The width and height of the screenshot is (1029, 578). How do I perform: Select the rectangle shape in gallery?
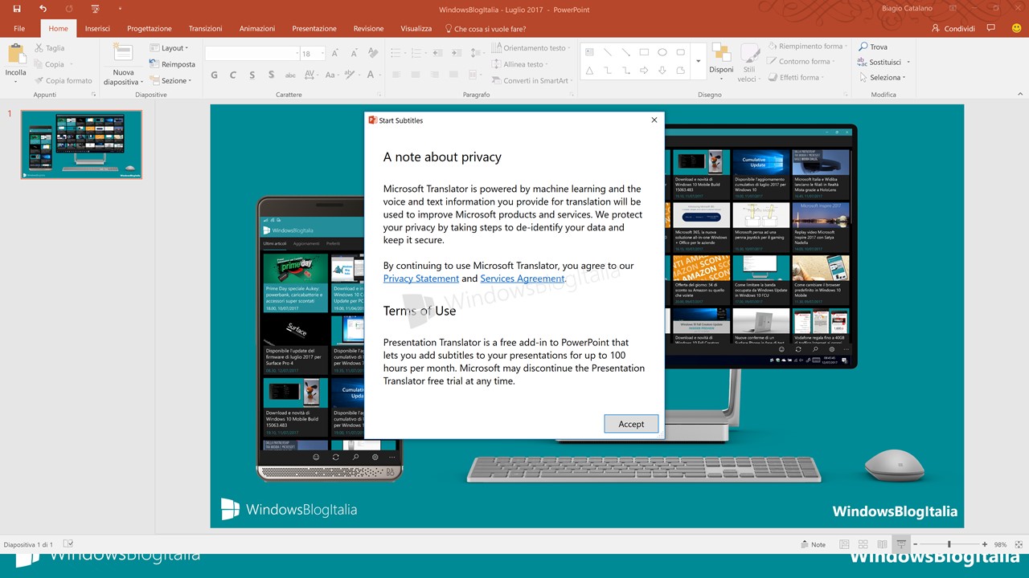click(x=644, y=52)
